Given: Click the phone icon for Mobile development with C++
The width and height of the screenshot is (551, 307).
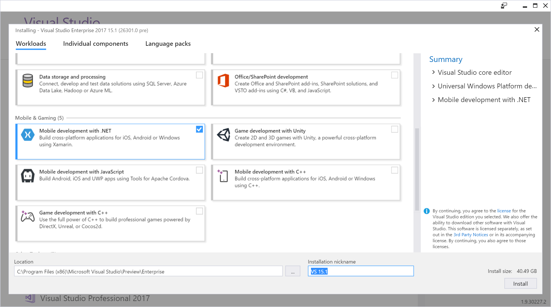Looking at the screenshot, I should click(223, 176).
